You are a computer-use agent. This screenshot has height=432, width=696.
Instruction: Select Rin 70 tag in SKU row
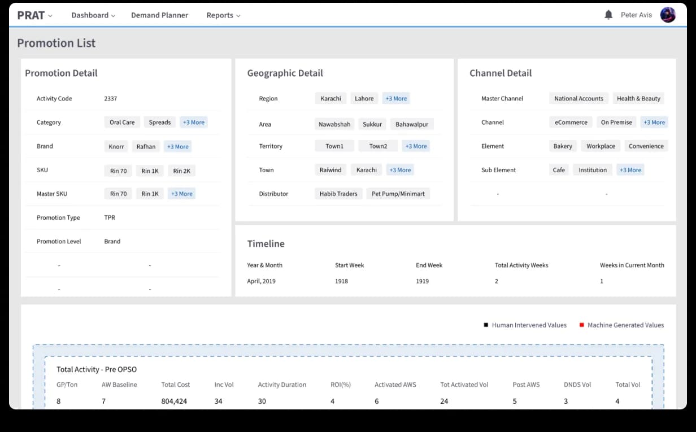[119, 171]
